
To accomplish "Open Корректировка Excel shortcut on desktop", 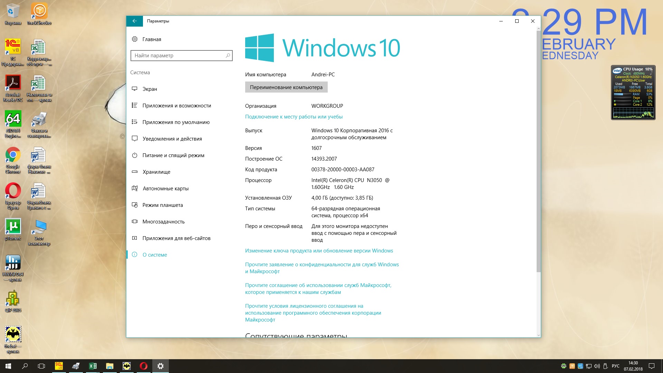I will [39, 52].
